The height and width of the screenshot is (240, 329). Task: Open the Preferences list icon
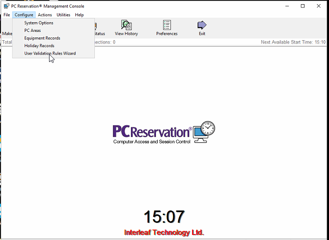tap(167, 25)
